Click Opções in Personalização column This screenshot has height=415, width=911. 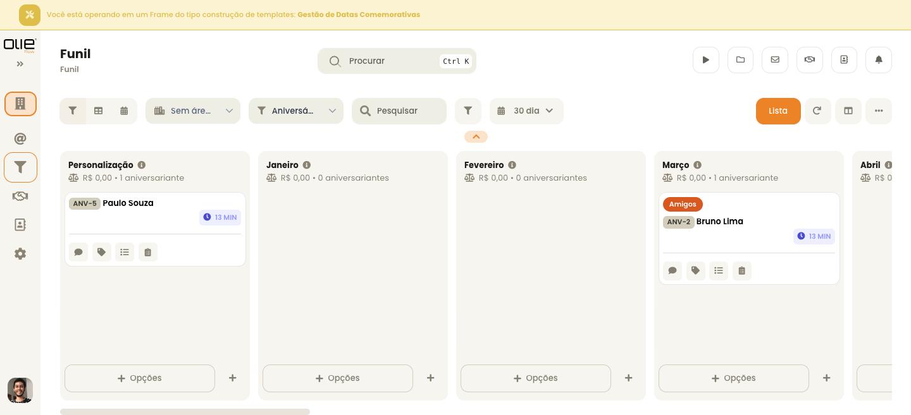(140, 378)
